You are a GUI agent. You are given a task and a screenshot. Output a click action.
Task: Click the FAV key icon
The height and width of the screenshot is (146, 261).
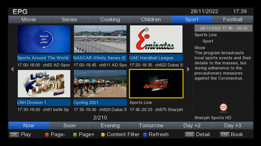tap(225, 134)
